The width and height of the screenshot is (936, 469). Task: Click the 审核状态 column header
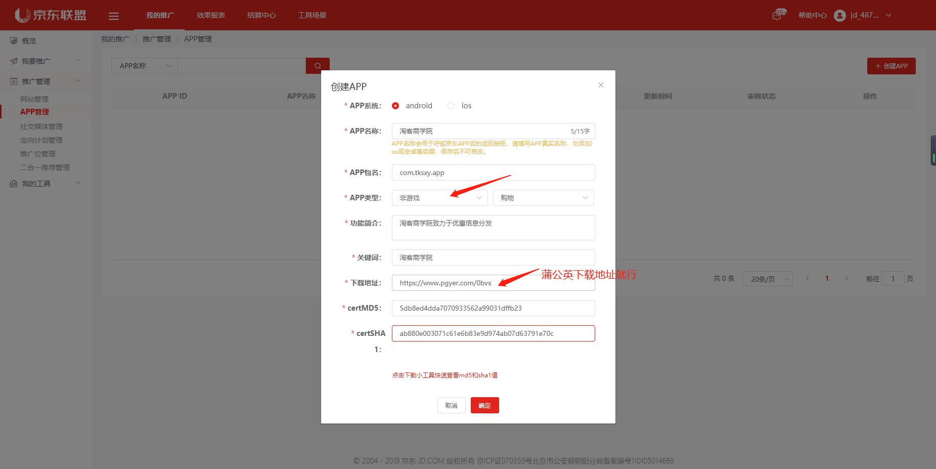pyautogui.click(x=761, y=96)
